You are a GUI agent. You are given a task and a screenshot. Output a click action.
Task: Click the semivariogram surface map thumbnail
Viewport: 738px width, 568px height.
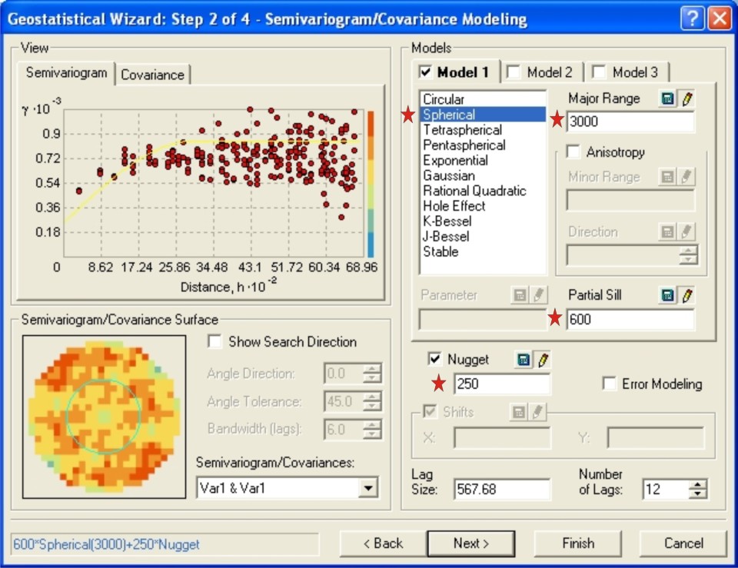pos(104,417)
